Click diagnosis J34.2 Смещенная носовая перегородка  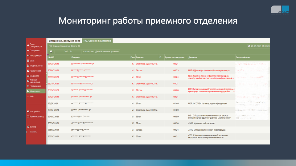pos(207,130)
